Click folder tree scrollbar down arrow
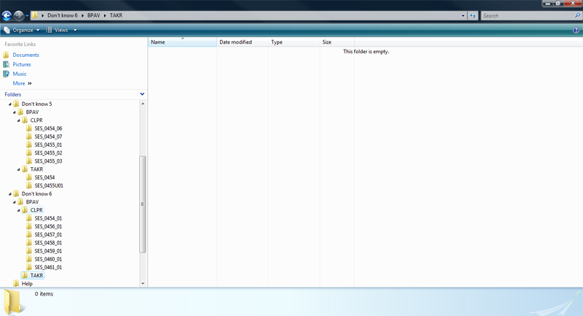Viewport: 583px width, 316px height. coord(143,284)
